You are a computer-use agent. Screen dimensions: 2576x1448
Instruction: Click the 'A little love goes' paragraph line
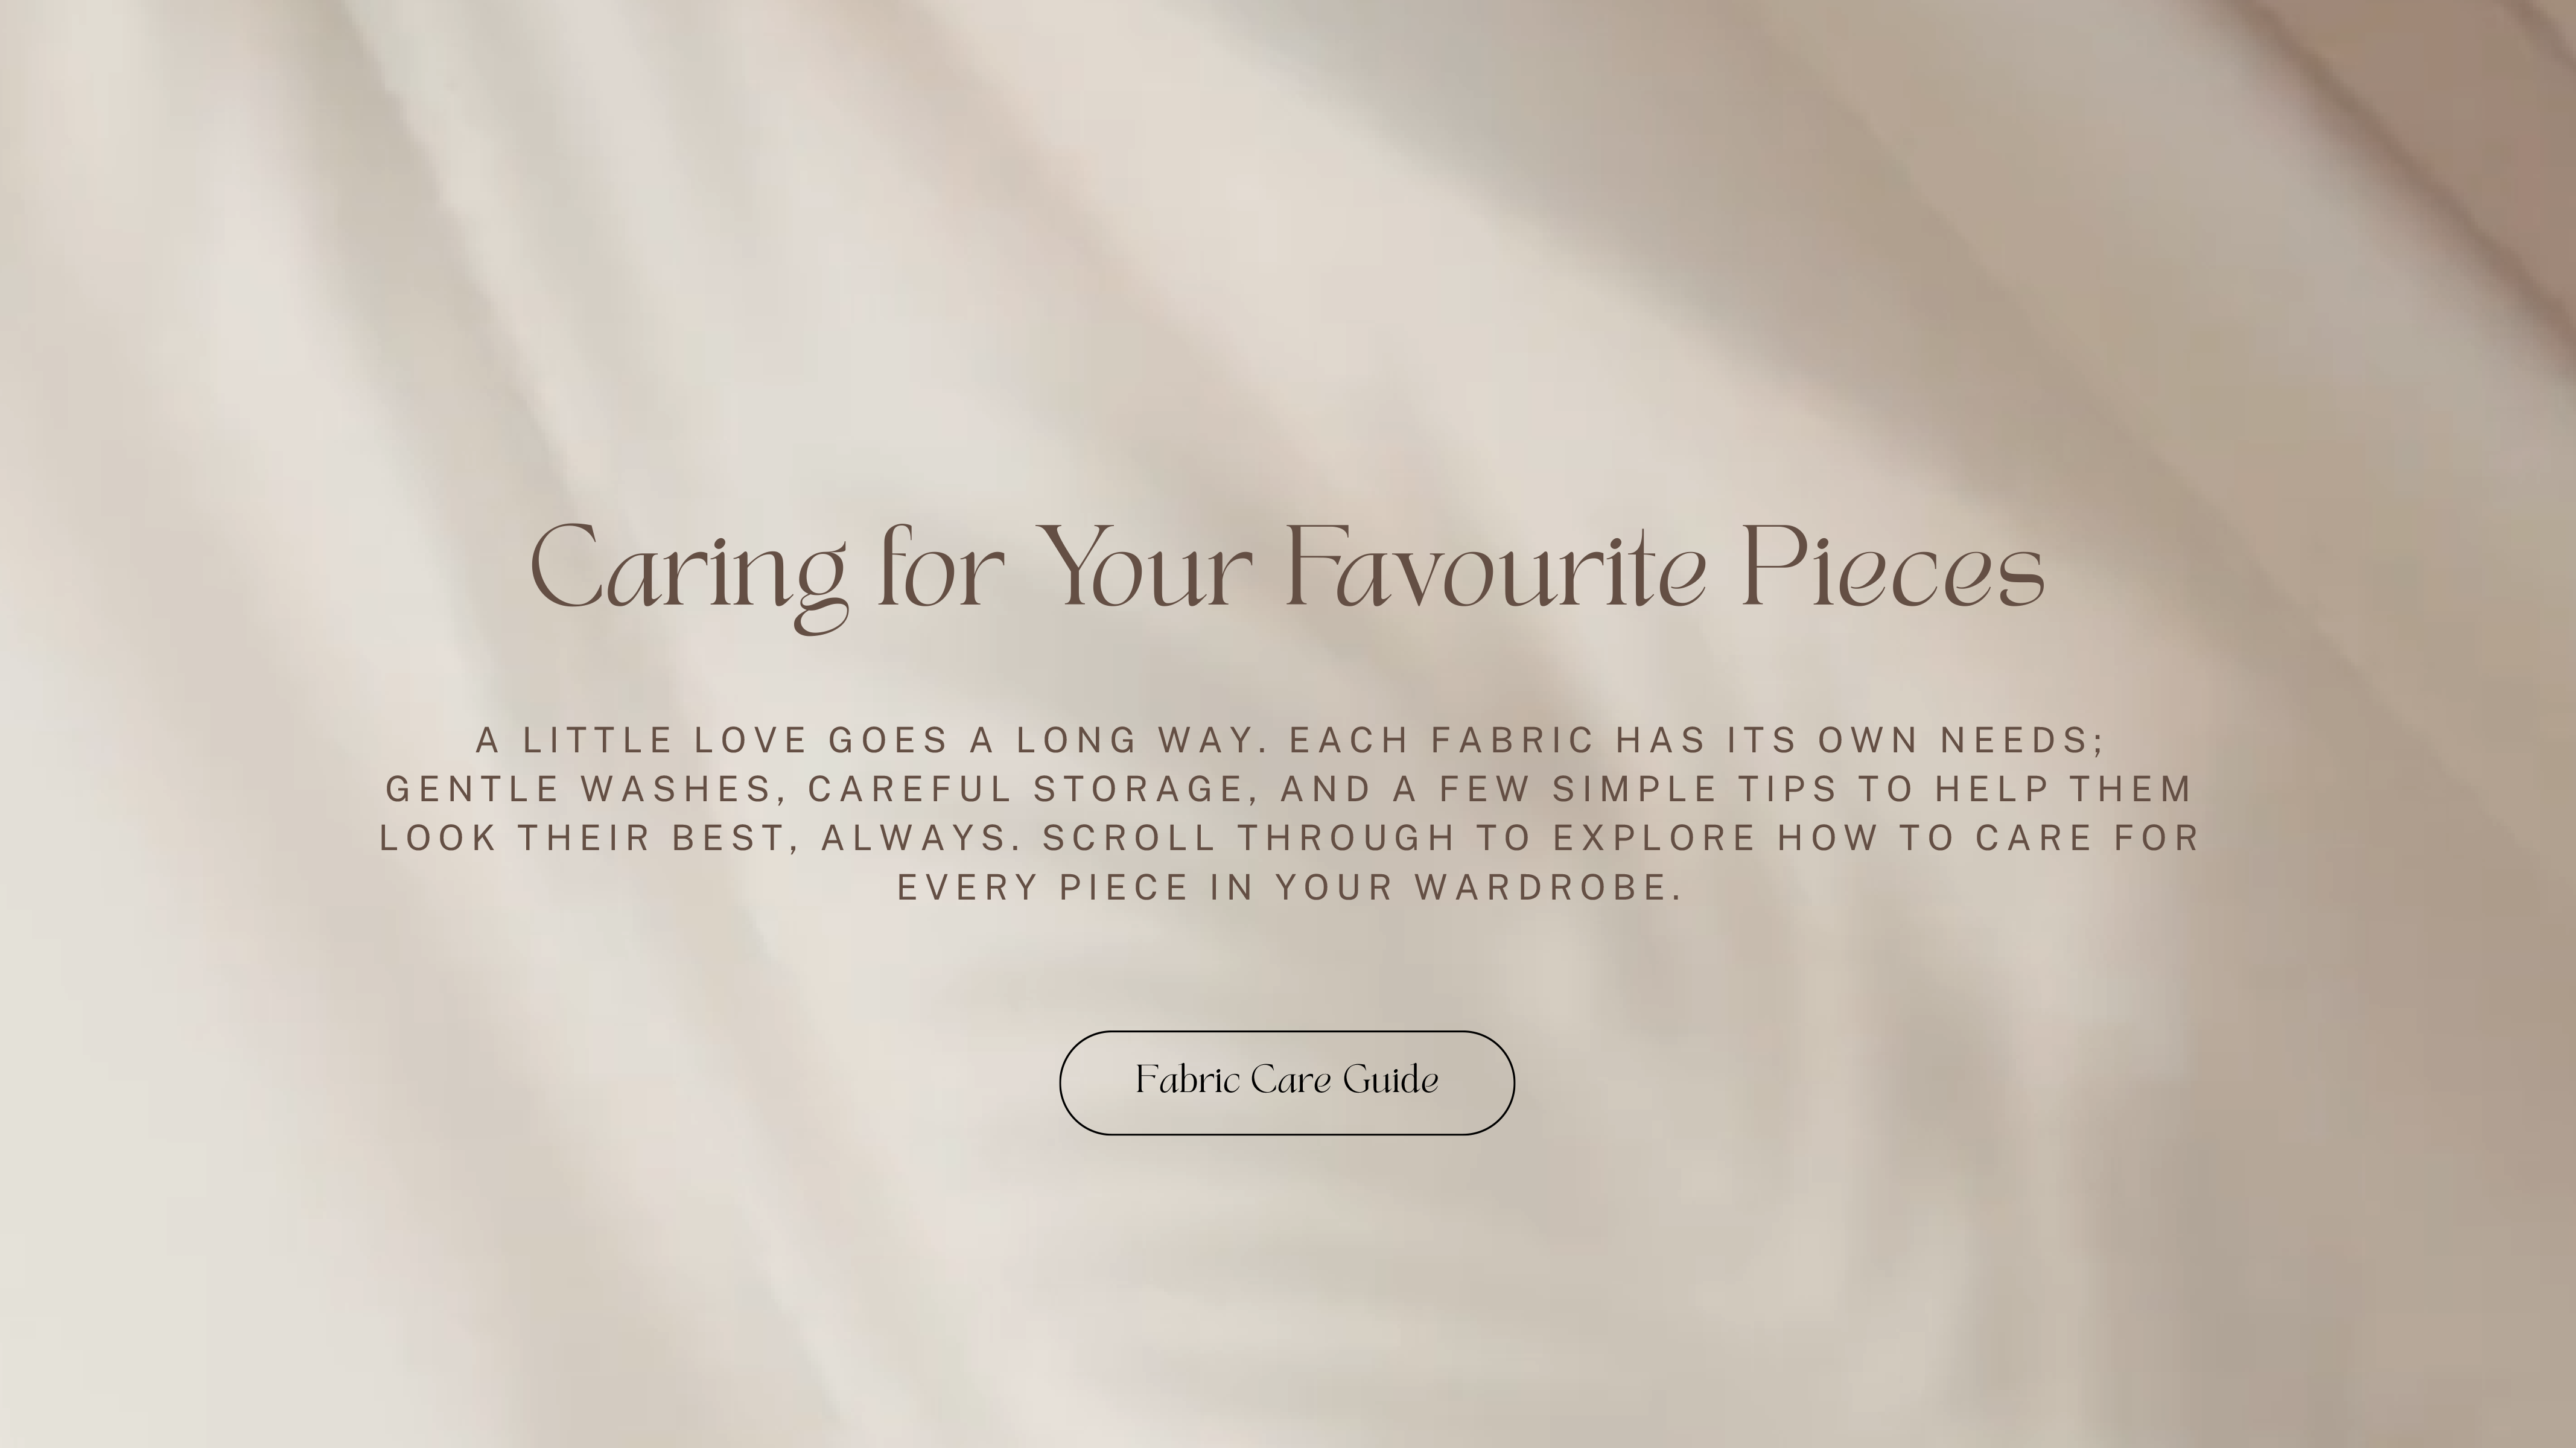click(x=1290, y=740)
